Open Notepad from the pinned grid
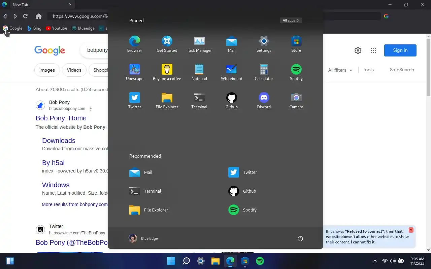431x269 pixels. (199, 72)
